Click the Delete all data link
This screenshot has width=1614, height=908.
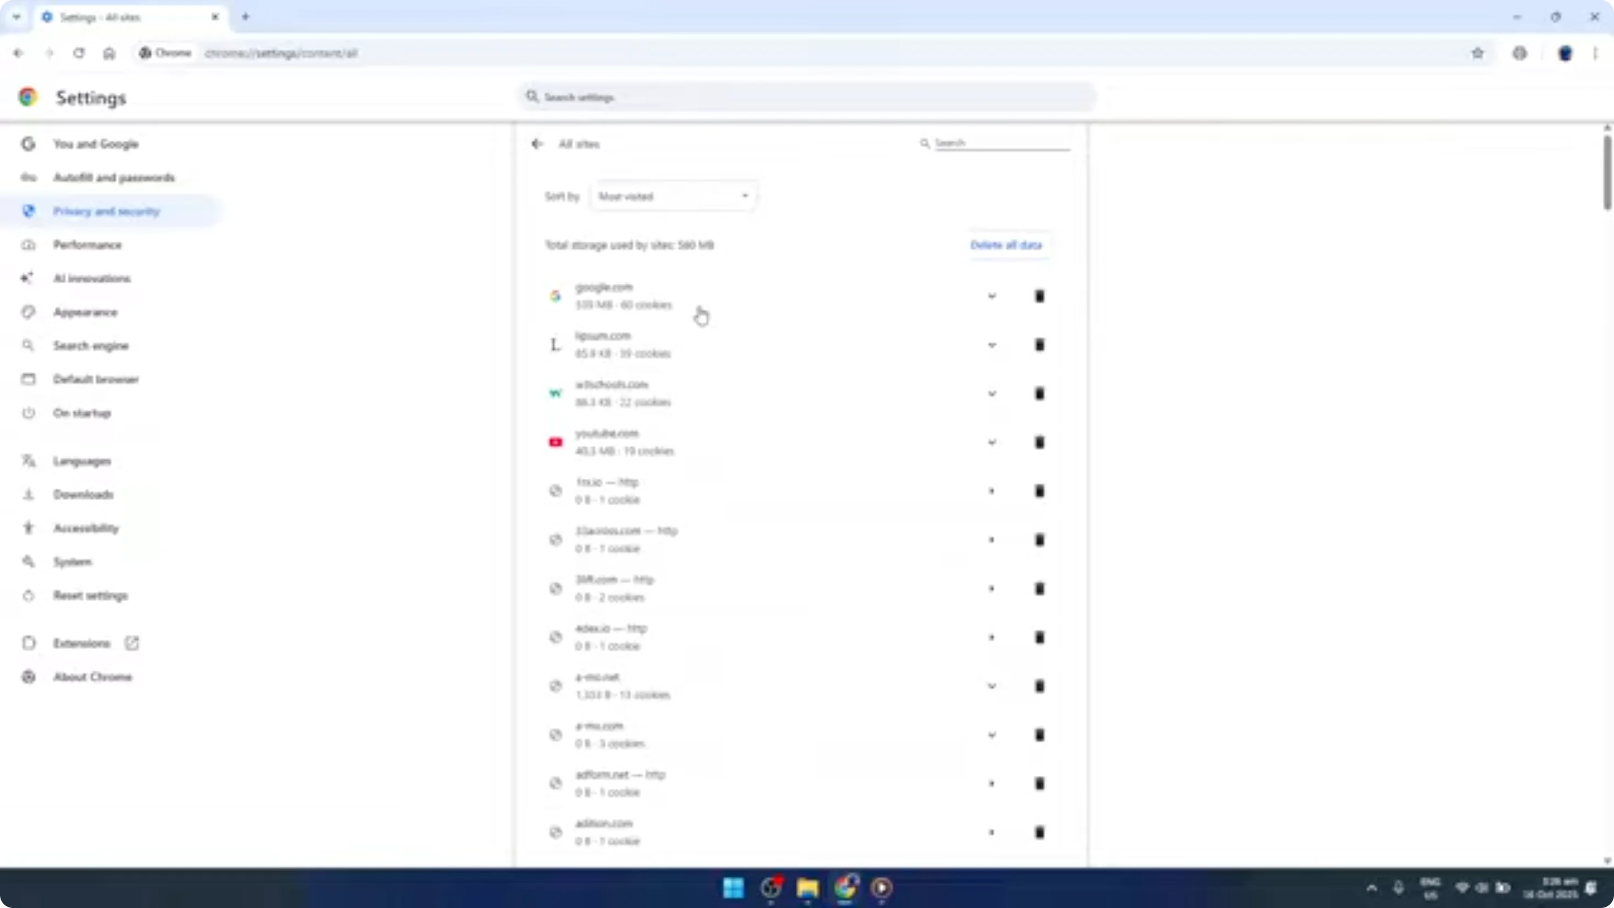[1006, 245]
